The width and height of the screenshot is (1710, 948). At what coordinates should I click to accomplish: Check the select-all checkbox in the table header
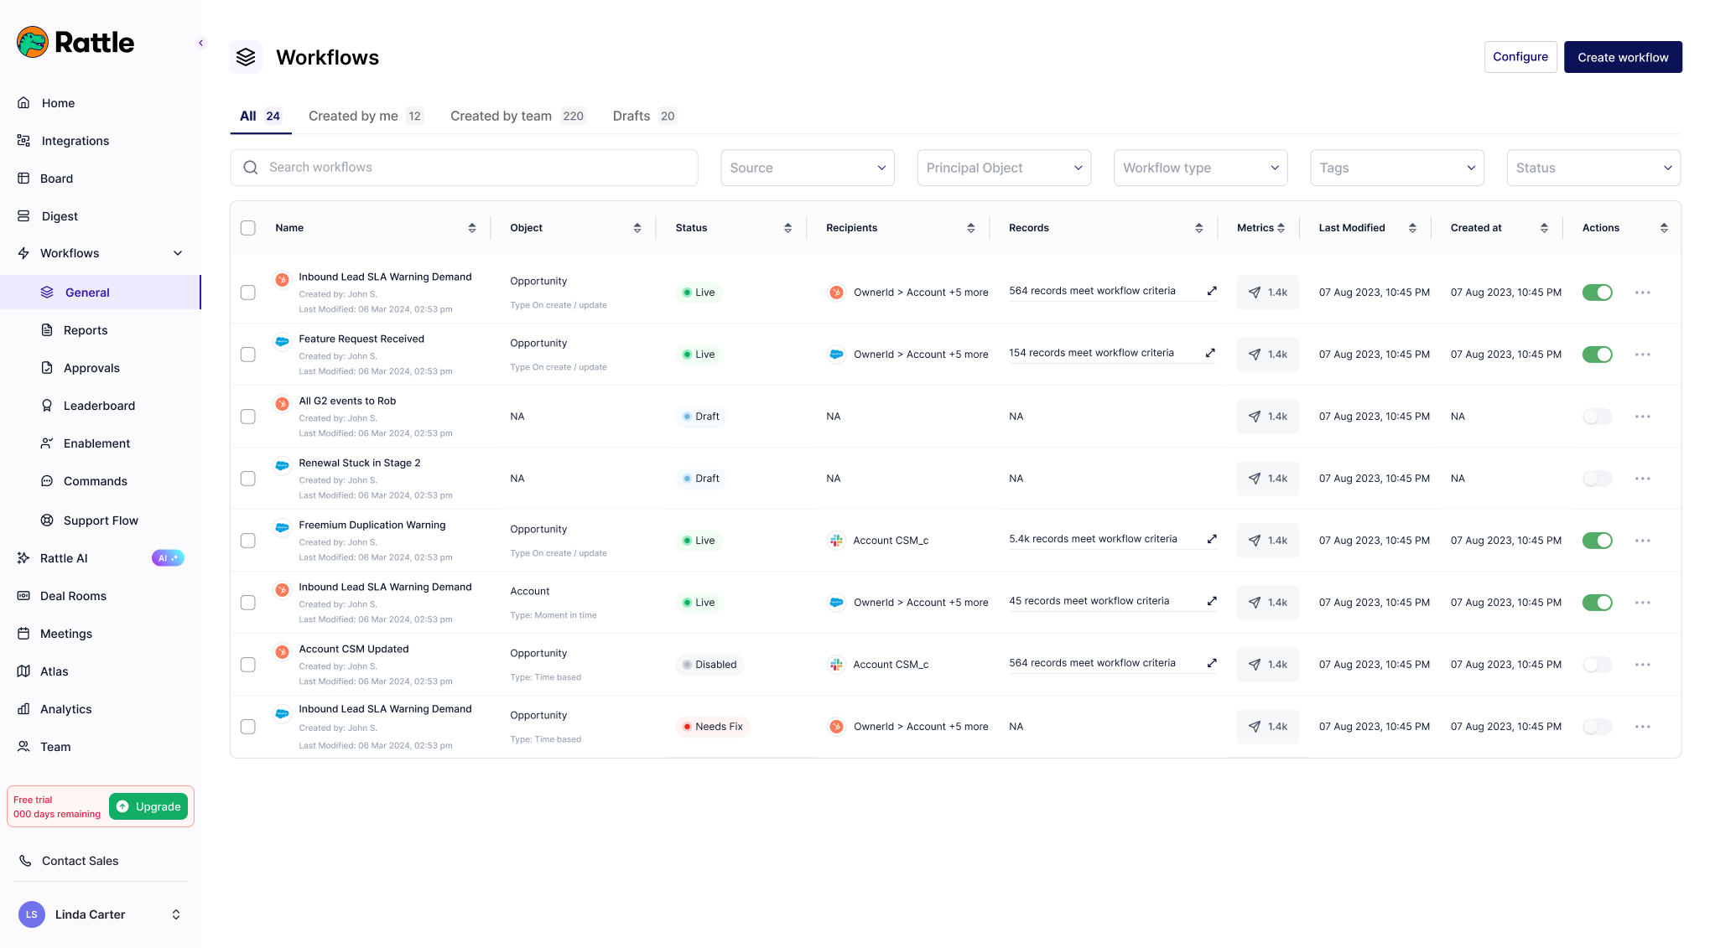click(x=247, y=227)
